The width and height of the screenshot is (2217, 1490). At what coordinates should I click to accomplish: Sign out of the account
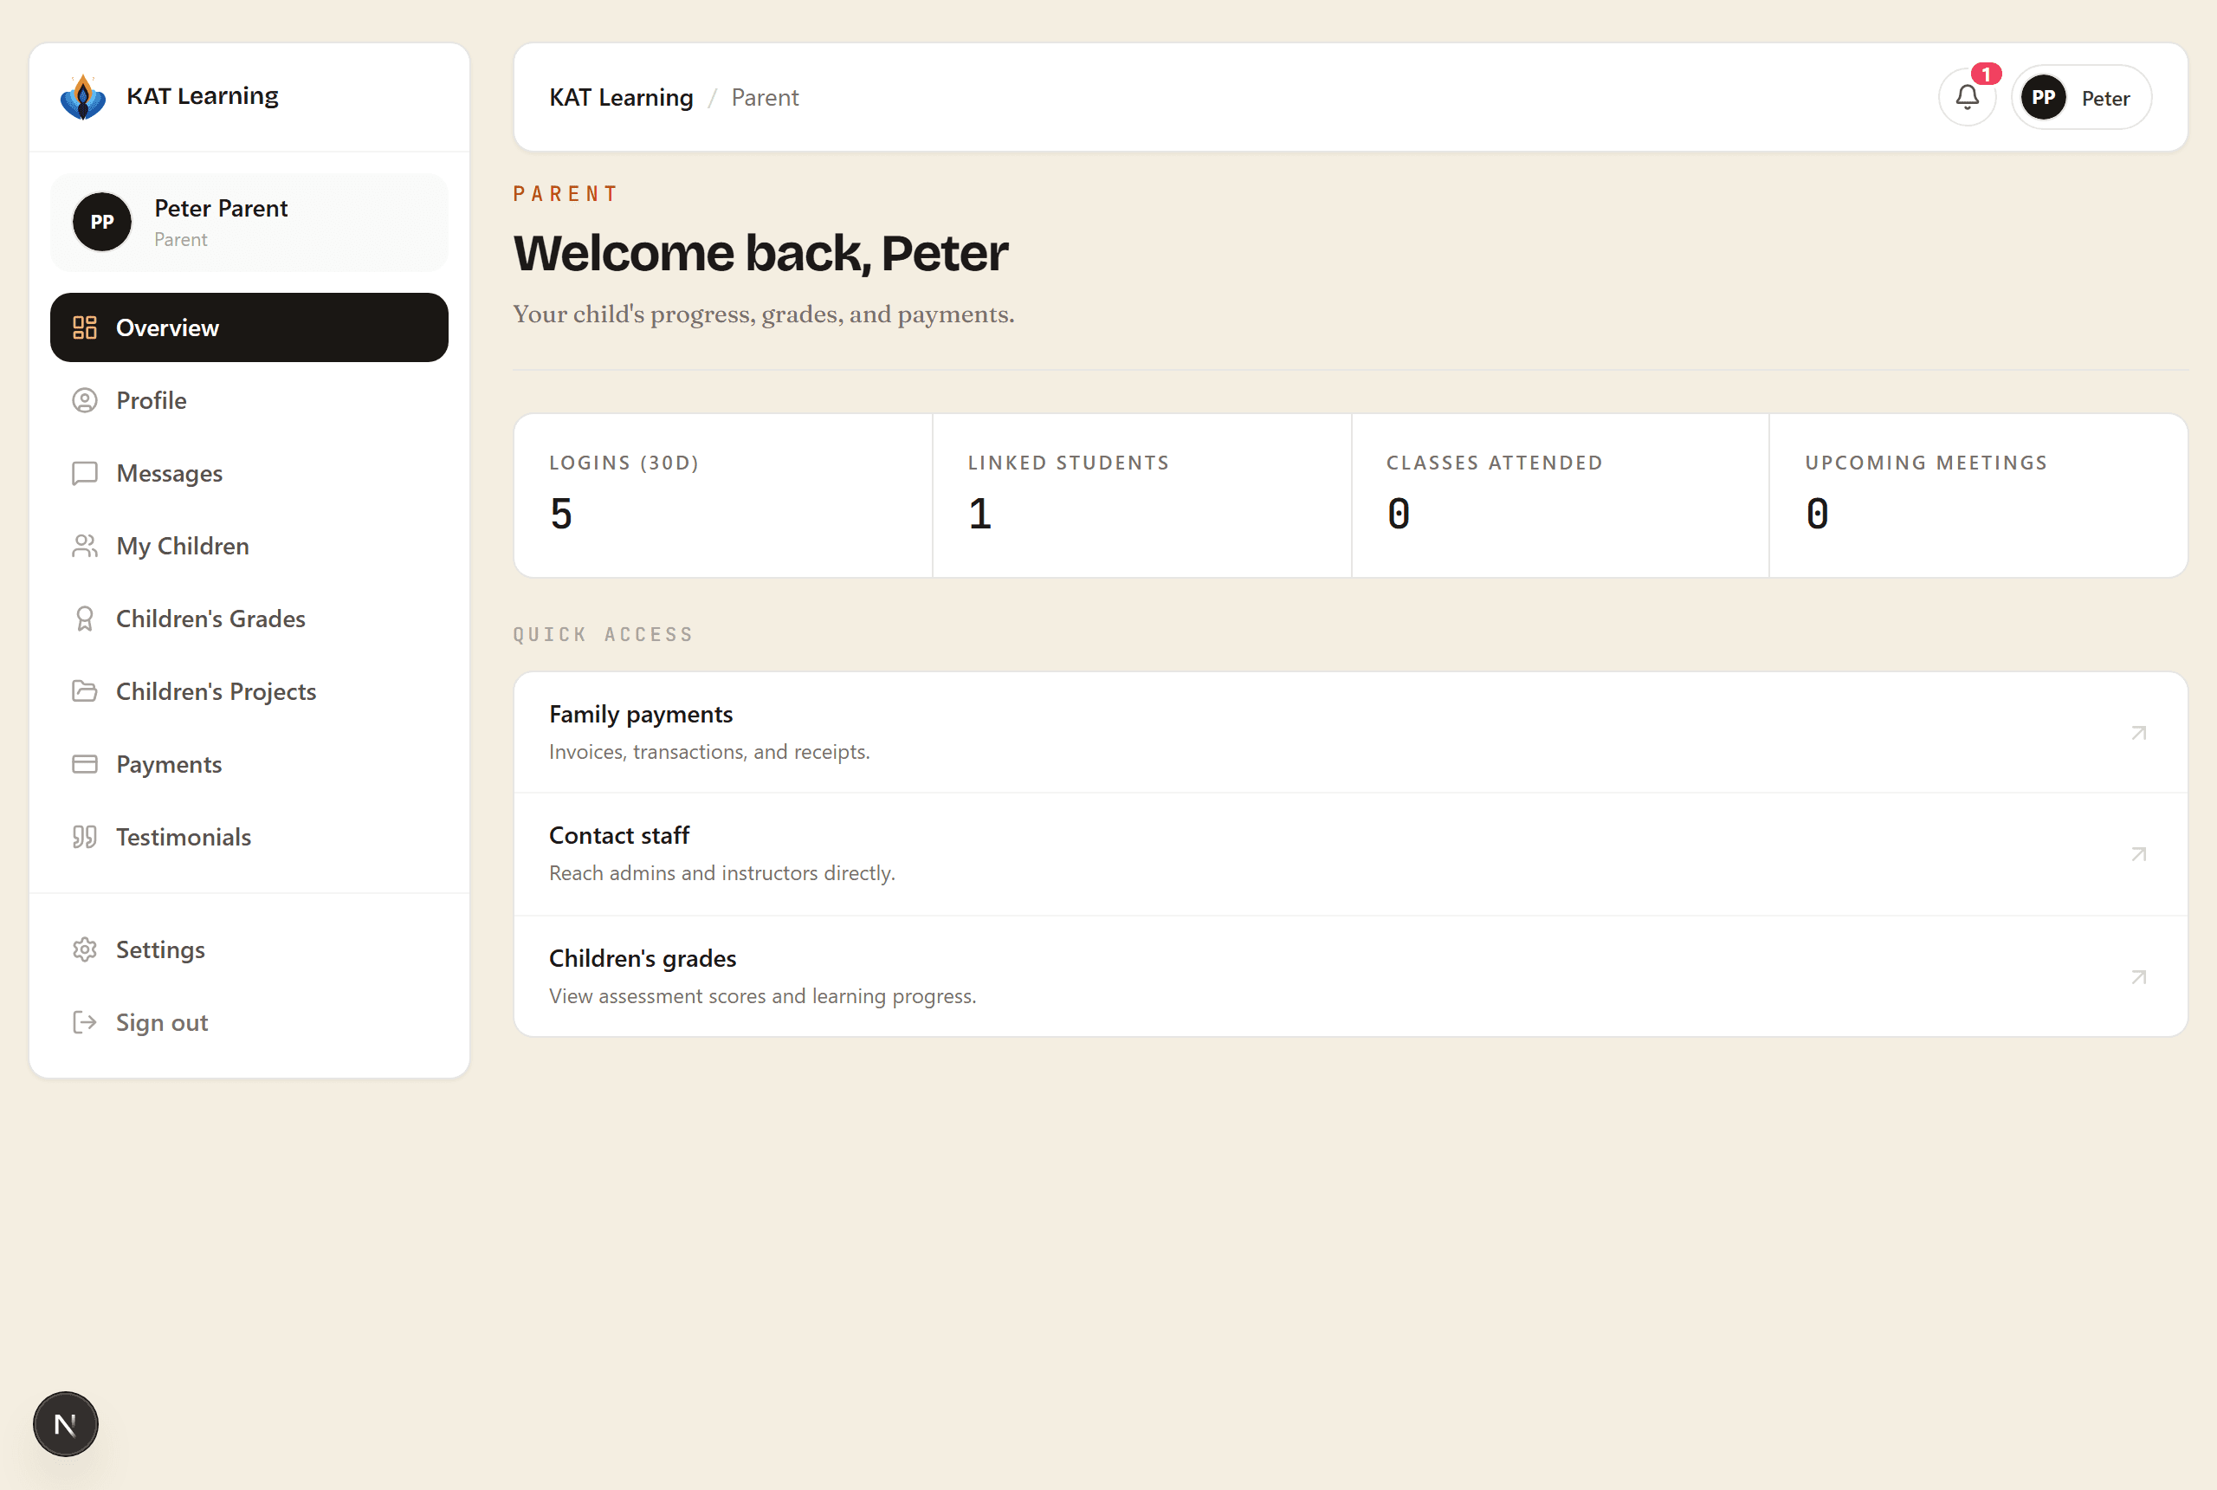pos(249,1022)
